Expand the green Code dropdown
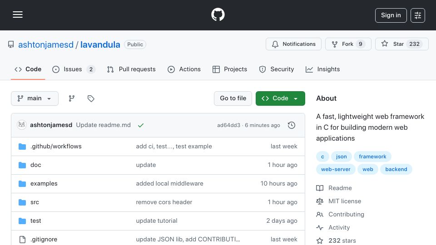 click(x=280, y=98)
